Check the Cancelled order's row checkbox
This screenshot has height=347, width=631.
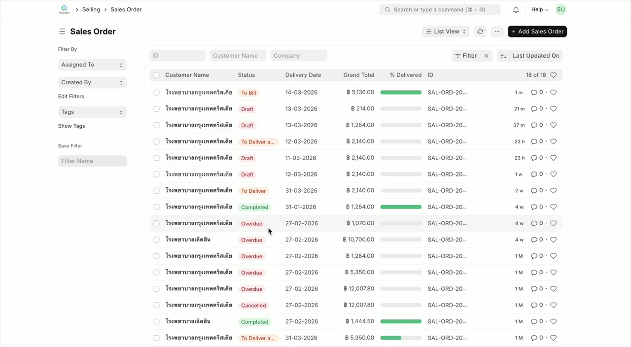tap(156, 305)
